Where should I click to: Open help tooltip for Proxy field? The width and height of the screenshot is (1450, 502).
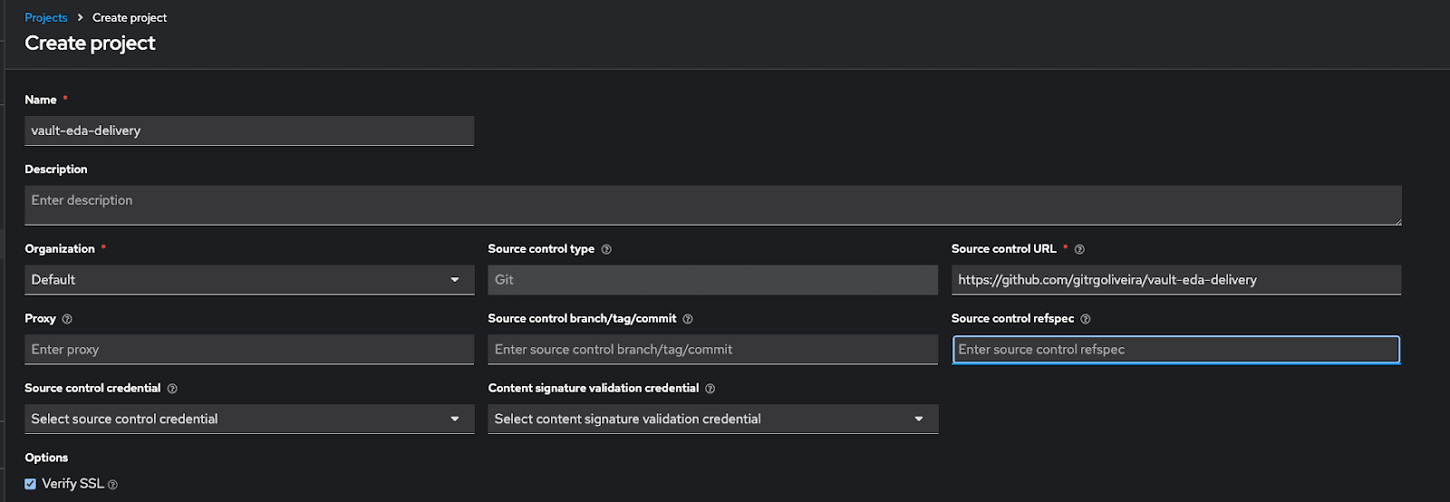coord(67,319)
